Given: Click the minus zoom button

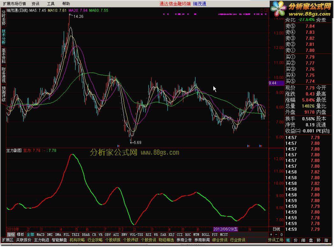Looking at the screenshot, I should point(276,235).
